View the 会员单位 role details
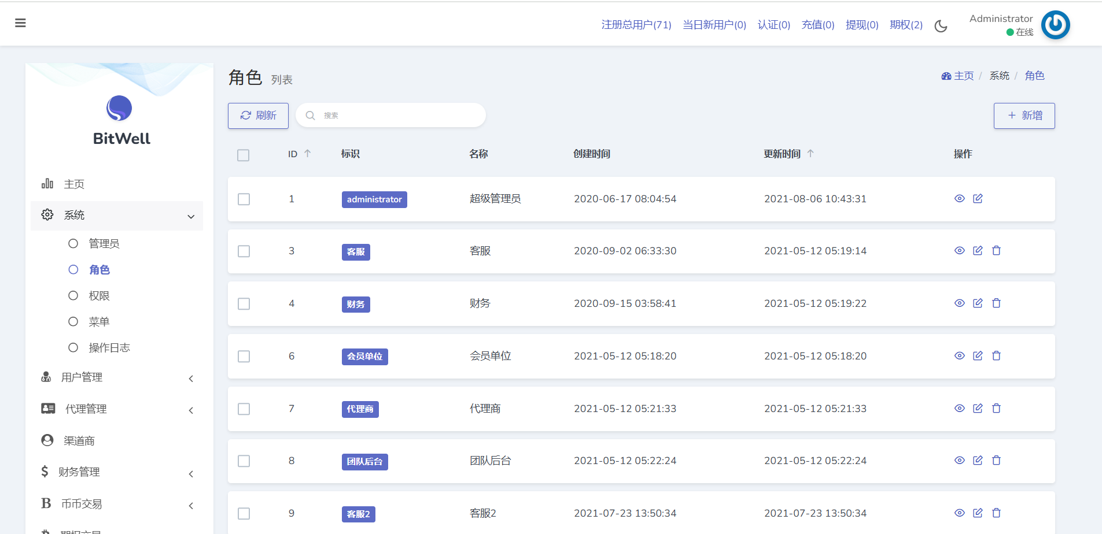 (x=959, y=356)
